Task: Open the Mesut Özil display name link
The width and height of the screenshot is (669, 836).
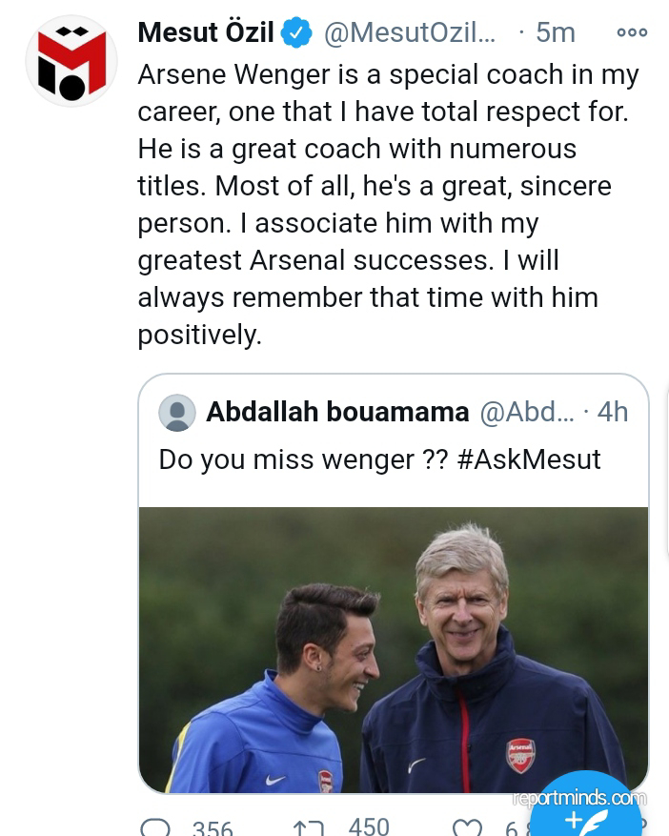Action: tap(206, 32)
